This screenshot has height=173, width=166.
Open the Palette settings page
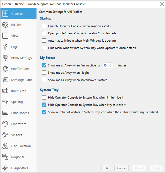[x=18, y=25]
